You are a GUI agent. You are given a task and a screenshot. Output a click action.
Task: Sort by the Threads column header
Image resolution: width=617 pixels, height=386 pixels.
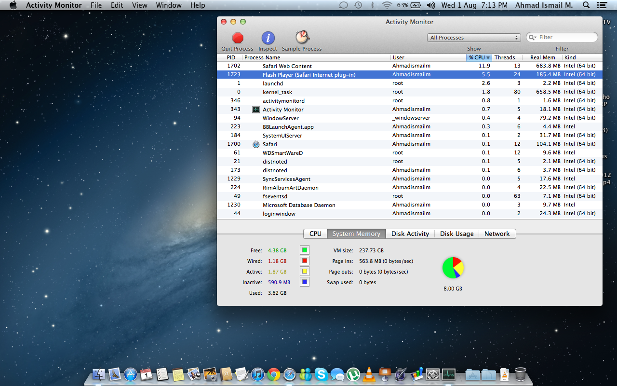tap(508, 57)
